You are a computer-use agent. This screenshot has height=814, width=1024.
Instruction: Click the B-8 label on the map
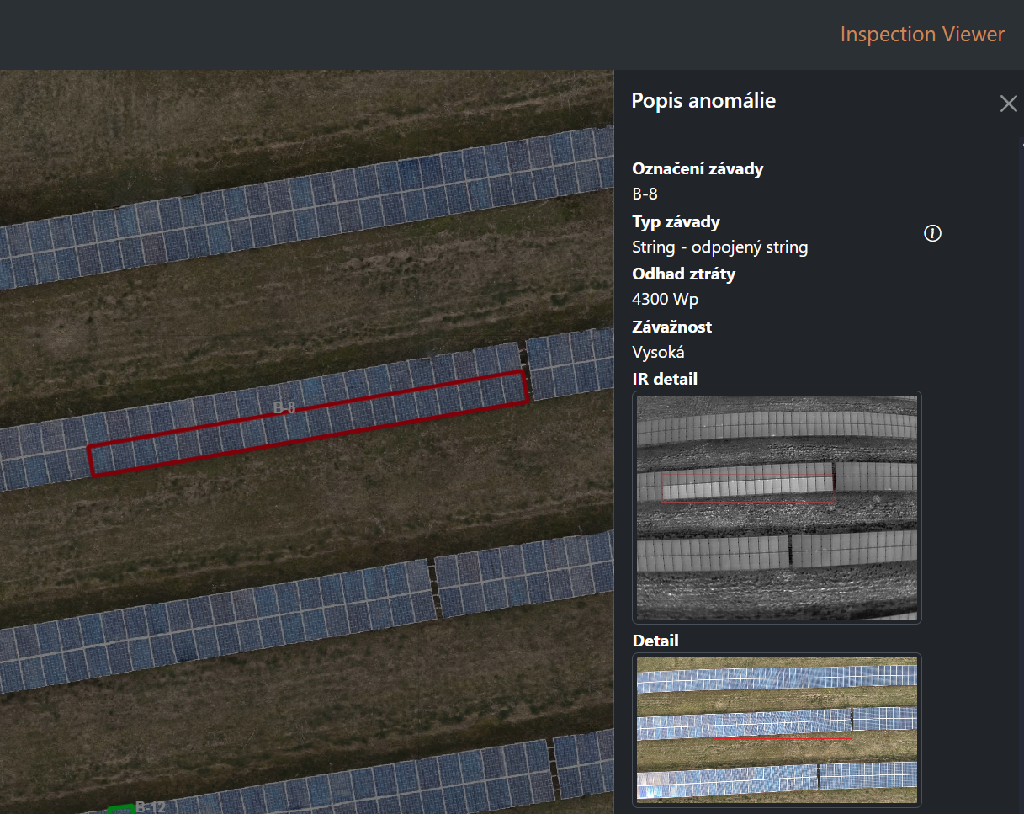click(x=284, y=408)
